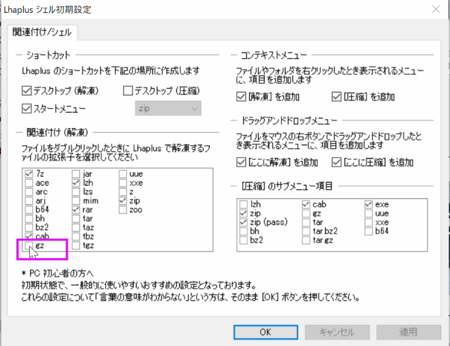Image resolution: width=450 pixels, height=346 pixels.
Task: Uncheck zip in association list
Action: (x=123, y=201)
